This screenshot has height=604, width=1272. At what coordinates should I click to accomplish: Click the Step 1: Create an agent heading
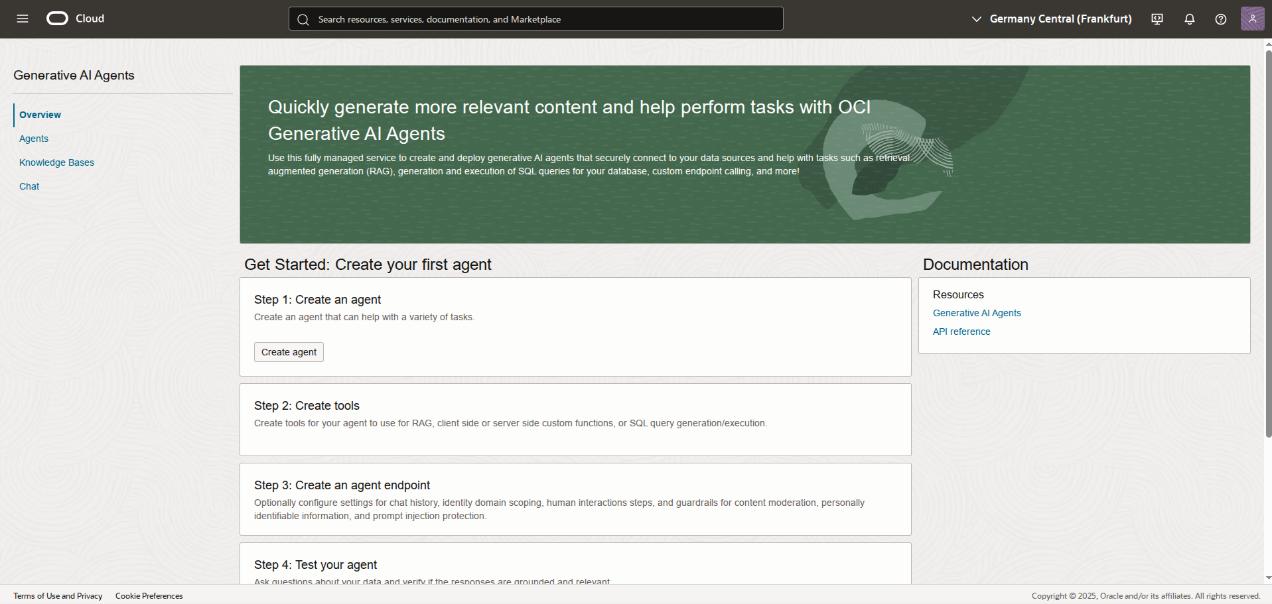coord(317,300)
